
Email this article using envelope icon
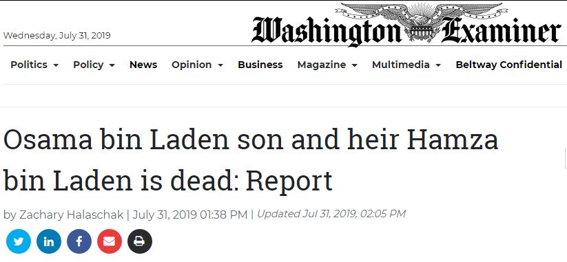[110, 241]
